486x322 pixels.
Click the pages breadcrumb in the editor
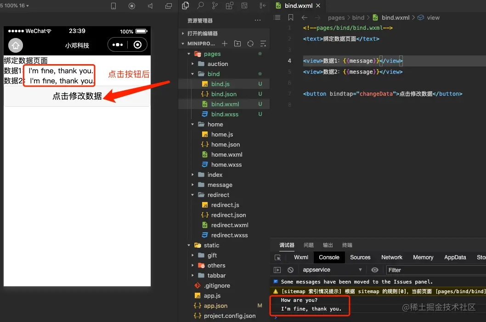click(x=336, y=17)
